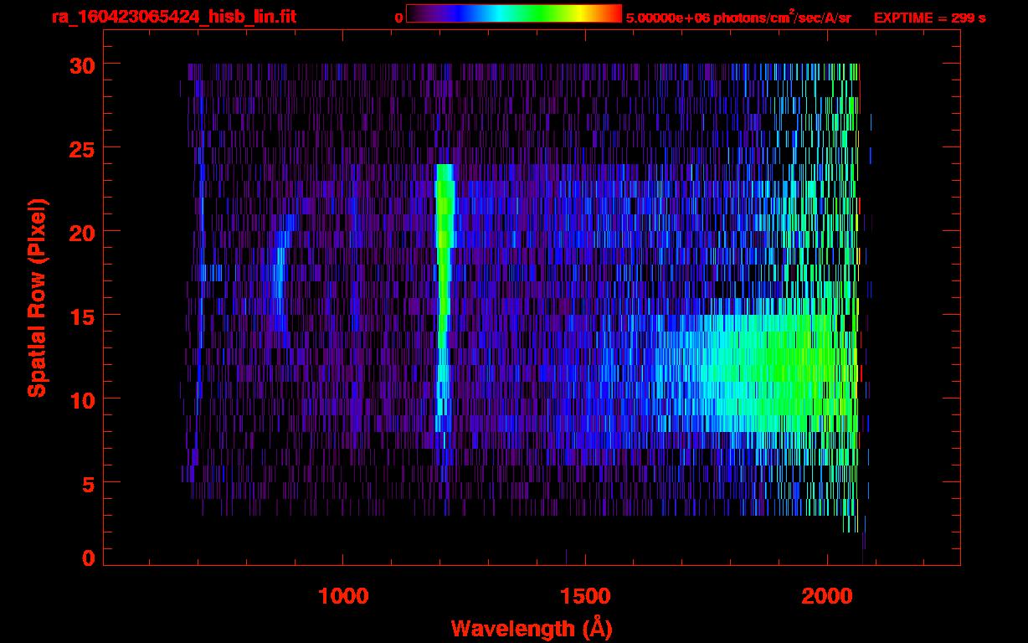This screenshot has width=1028, height=643.
Task: Select the Spatial Row (Pixel) axis title
Action: [x=37, y=297]
